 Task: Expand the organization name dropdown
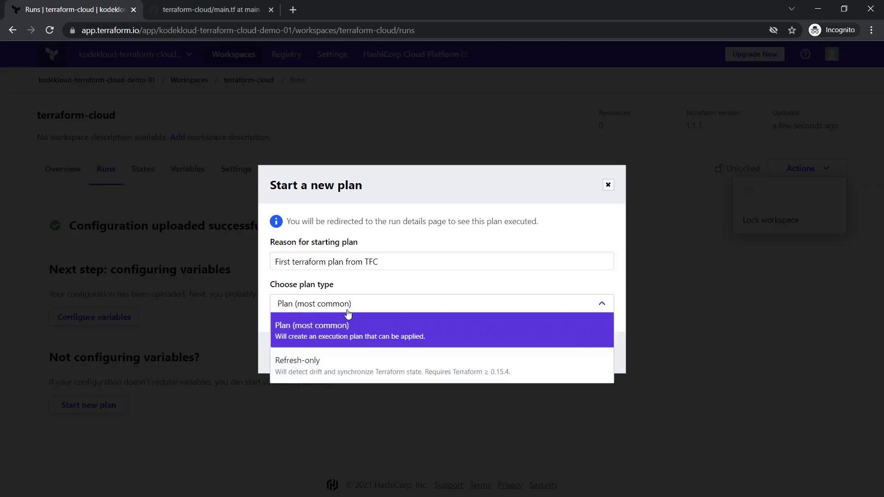point(135,54)
